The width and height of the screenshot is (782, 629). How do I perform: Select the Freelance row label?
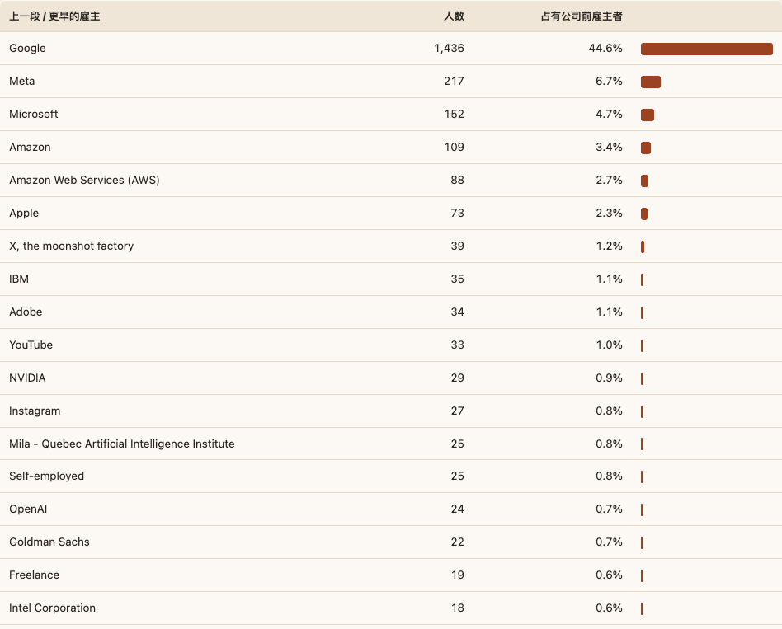pos(34,575)
